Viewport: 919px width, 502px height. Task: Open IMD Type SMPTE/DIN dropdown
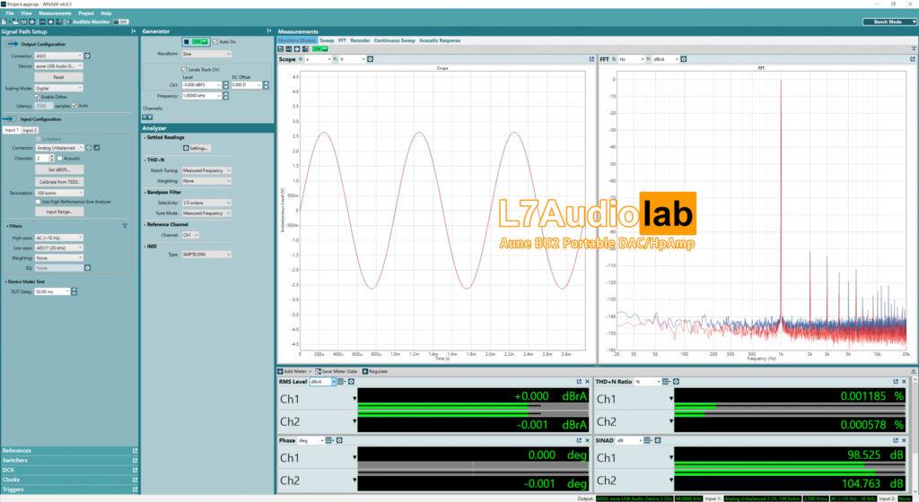tap(206, 255)
